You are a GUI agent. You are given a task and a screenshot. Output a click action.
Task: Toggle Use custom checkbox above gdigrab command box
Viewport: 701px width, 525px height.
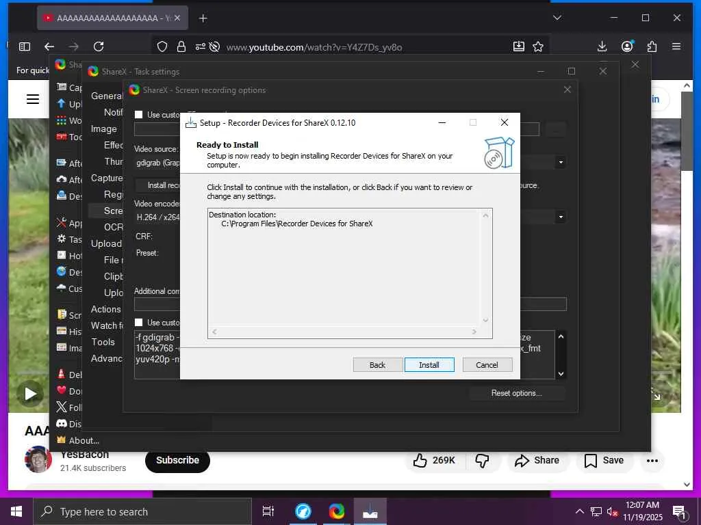(139, 323)
